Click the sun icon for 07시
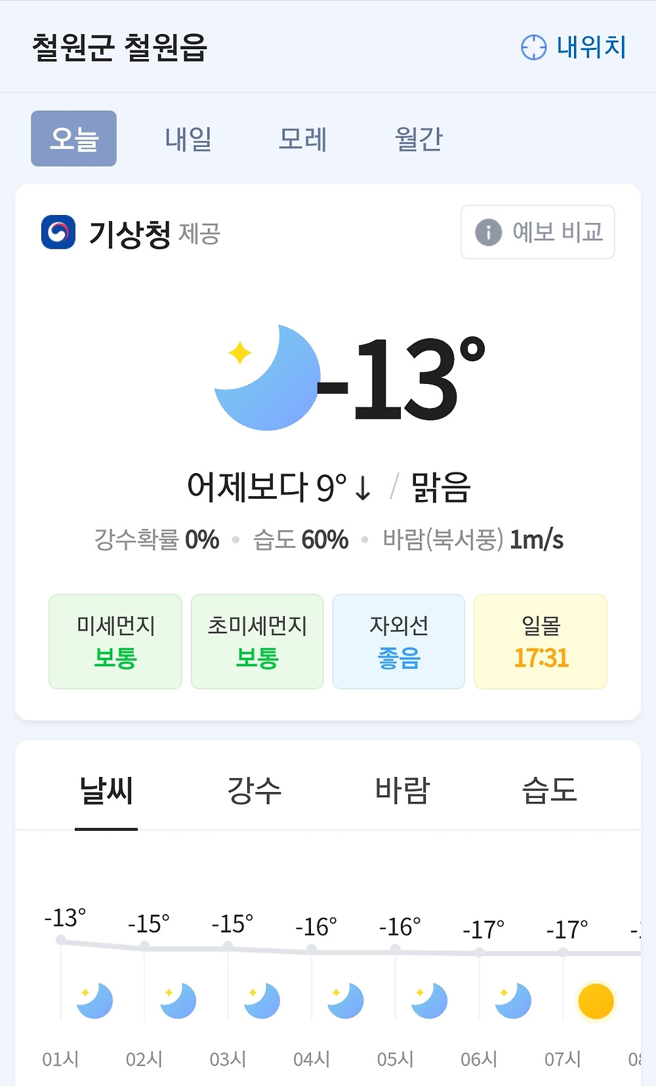Screen dimensions: 656x1086 596,1001
